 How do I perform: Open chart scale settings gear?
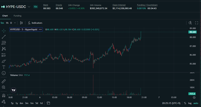pyautogui.click(x=194, y=98)
